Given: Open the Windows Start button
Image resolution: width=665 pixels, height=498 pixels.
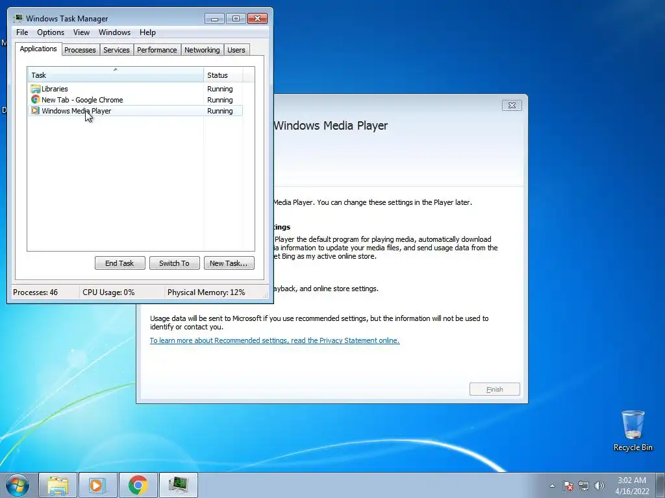Looking at the screenshot, I should click(x=18, y=485).
